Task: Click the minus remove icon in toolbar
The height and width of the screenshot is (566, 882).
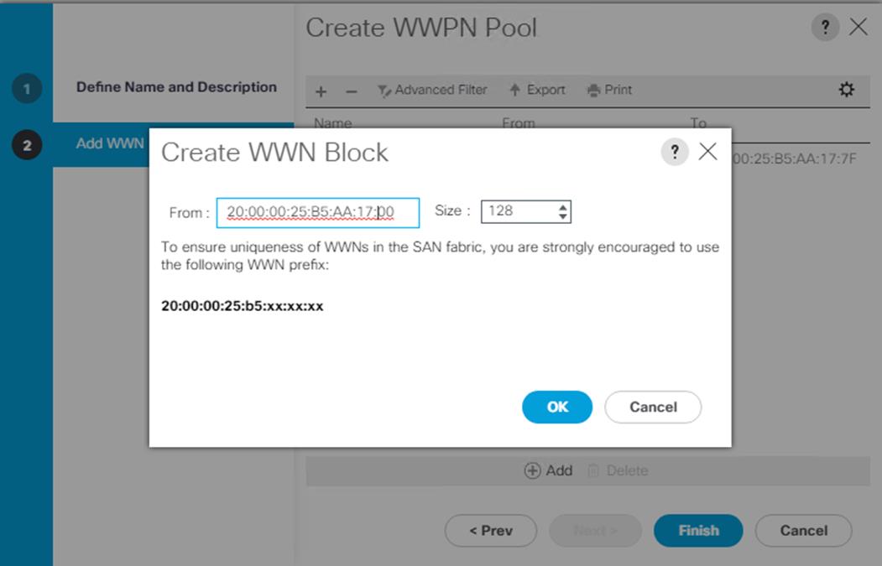Action: (352, 91)
